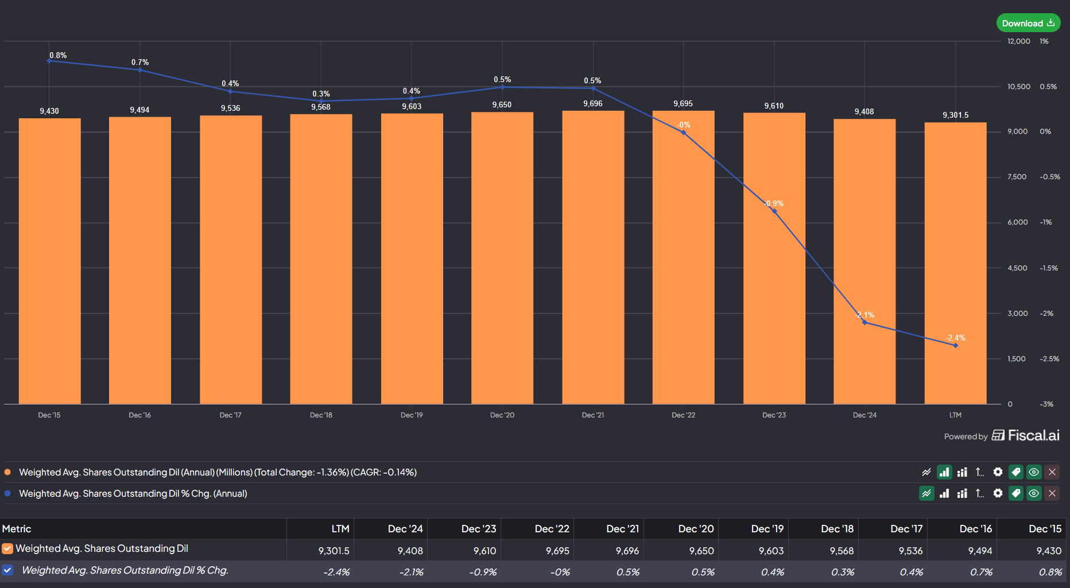Toggle data labels tag on the % Chg. series

pos(1016,493)
